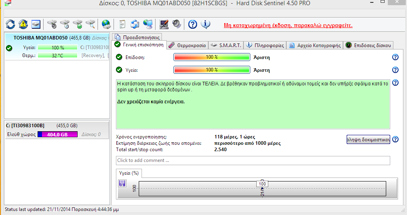Click the 'Χρόνος ενεργοποίησης:' label
This screenshot has width=407, height=215.
[142, 137]
